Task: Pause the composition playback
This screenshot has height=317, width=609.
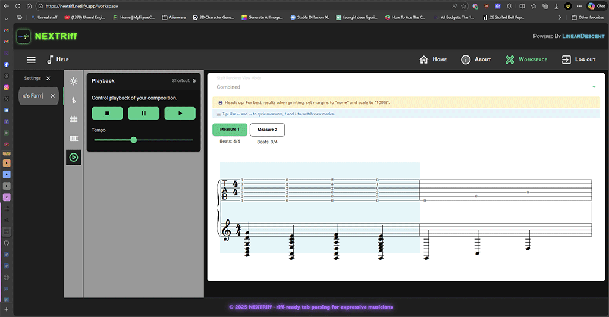Action: click(x=143, y=113)
